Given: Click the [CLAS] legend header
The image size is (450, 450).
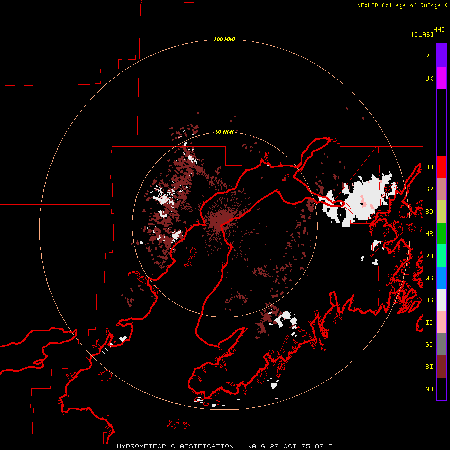Looking at the screenshot, I should (x=422, y=35).
